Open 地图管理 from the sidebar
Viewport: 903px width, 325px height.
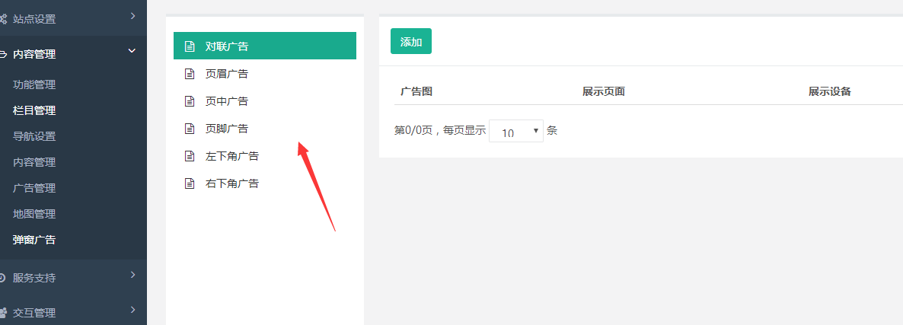(x=34, y=214)
